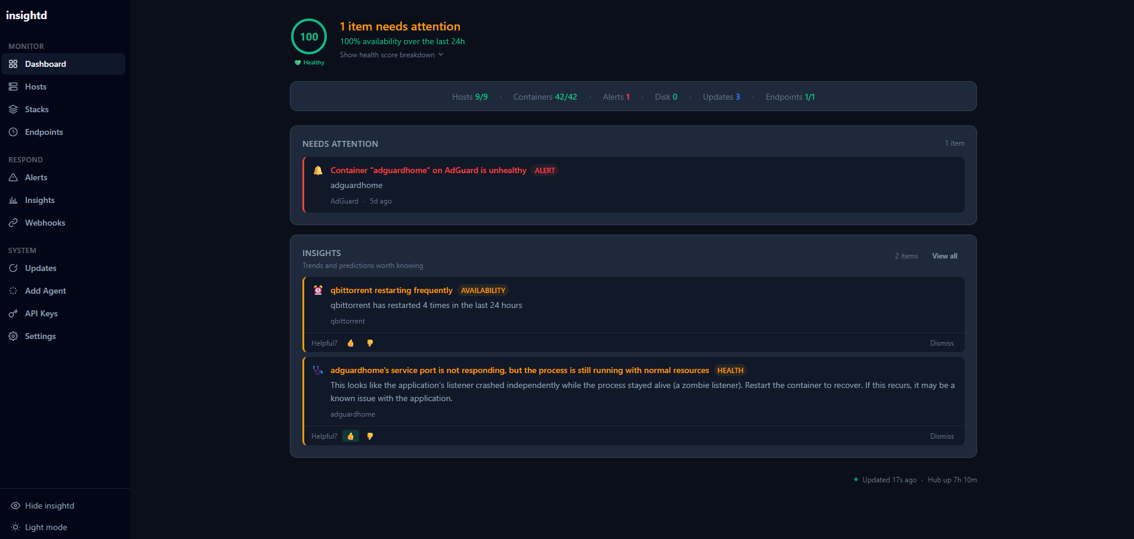Open the Alerts panel
The image size is (1134, 539).
coord(36,177)
